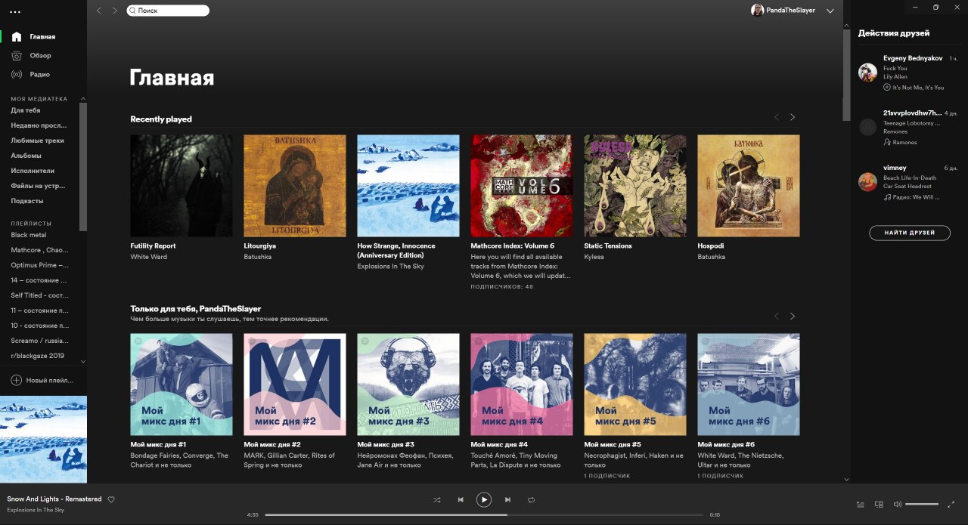Open Радио: We Will... friend activity link
Screen dimensions: 968x525
pos(916,196)
